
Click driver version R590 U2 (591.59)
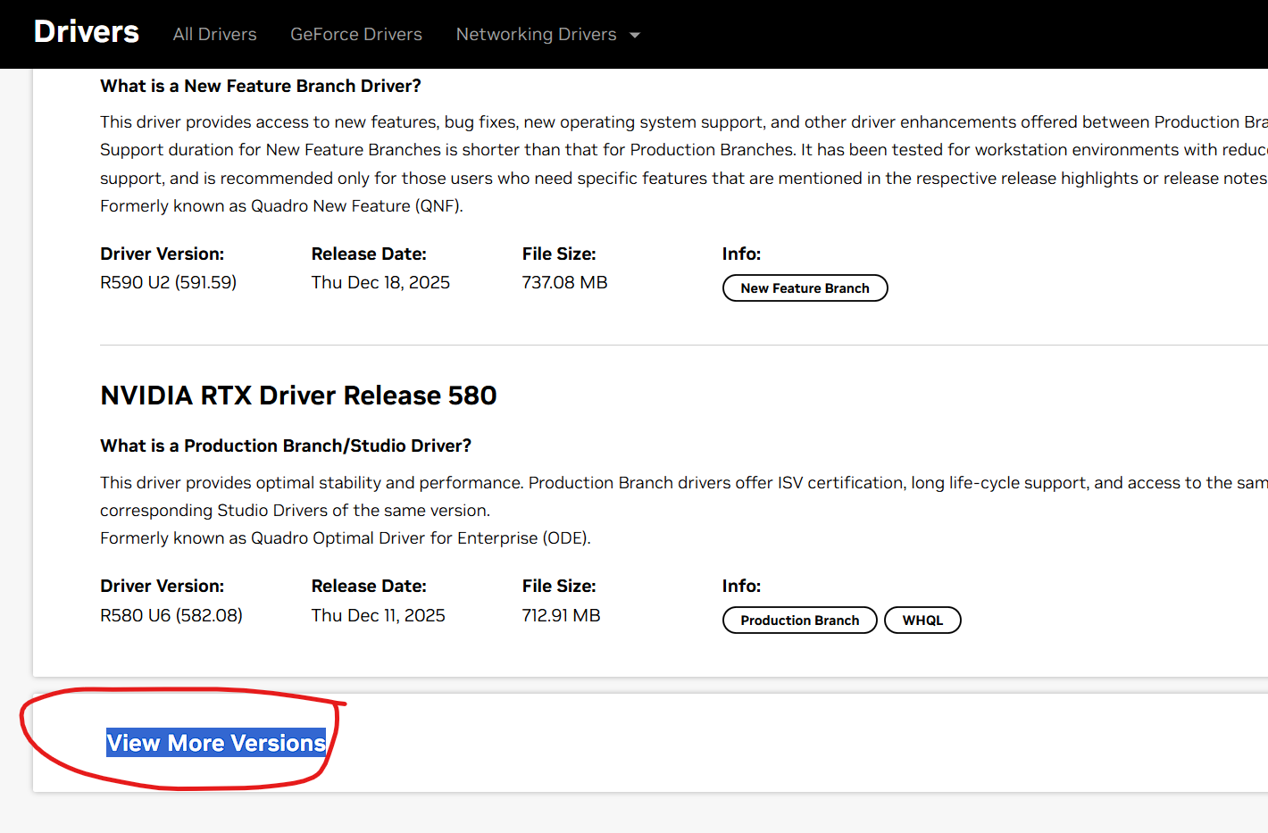[169, 282]
